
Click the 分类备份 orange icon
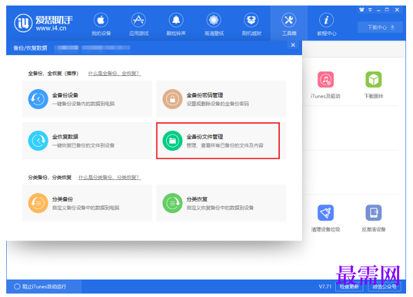click(38, 203)
